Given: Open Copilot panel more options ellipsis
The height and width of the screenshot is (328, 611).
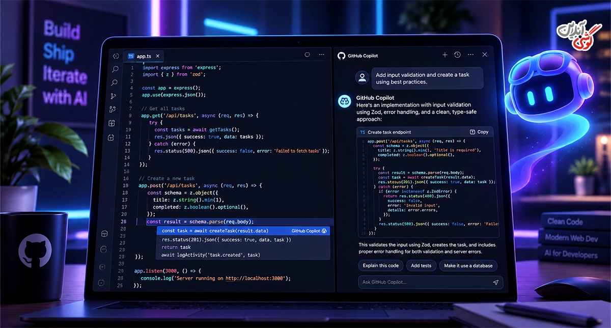Looking at the screenshot, I should point(470,54).
